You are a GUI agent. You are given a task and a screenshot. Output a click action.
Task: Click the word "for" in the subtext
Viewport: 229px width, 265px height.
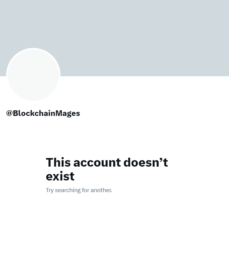point(86,190)
